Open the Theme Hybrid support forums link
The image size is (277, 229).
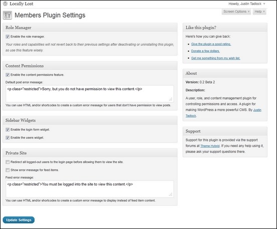click(x=210, y=146)
